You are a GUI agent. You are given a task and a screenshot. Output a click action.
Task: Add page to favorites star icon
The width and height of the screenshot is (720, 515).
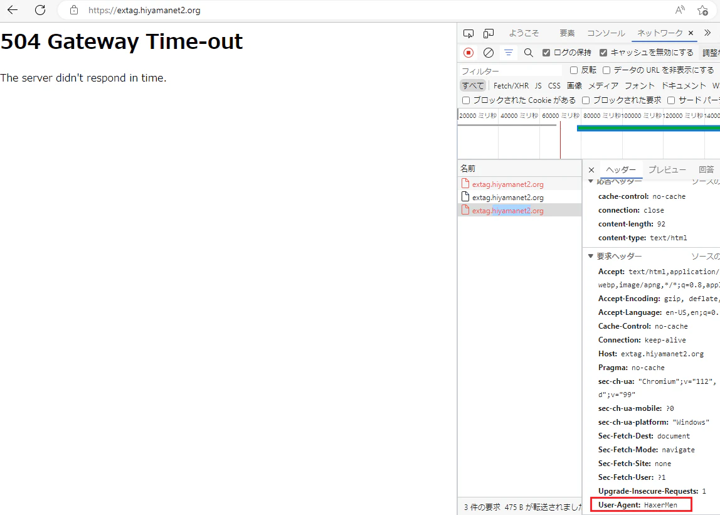point(702,10)
